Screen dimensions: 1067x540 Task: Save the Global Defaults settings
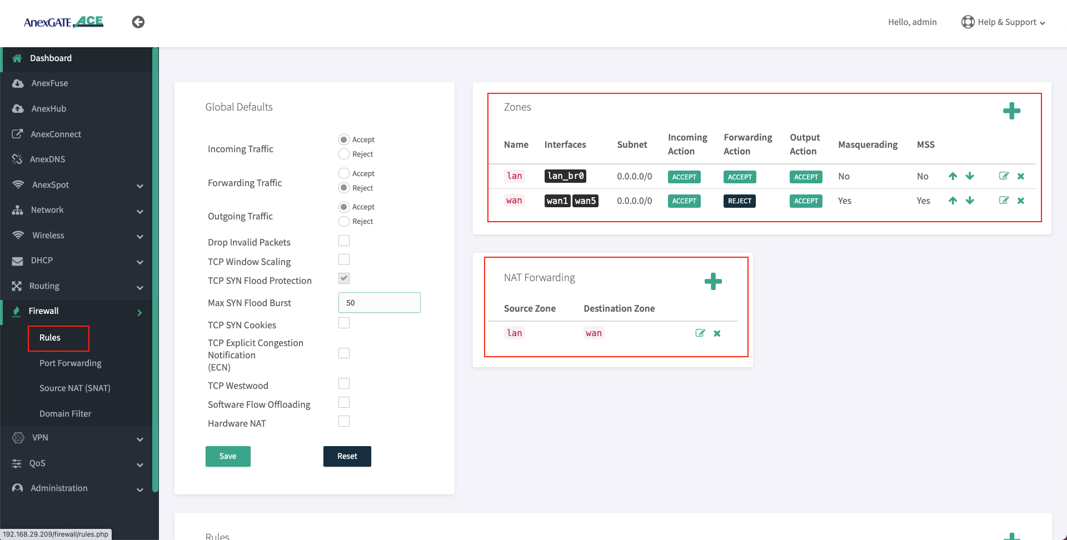click(228, 456)
